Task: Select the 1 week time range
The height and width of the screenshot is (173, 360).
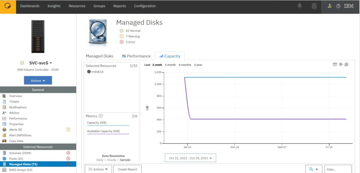Action: coord(157,65)
